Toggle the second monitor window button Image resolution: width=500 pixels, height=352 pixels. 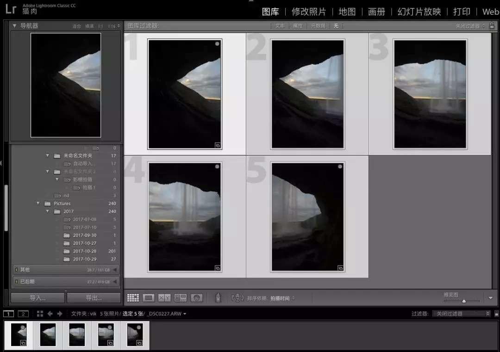pos(23,314)
